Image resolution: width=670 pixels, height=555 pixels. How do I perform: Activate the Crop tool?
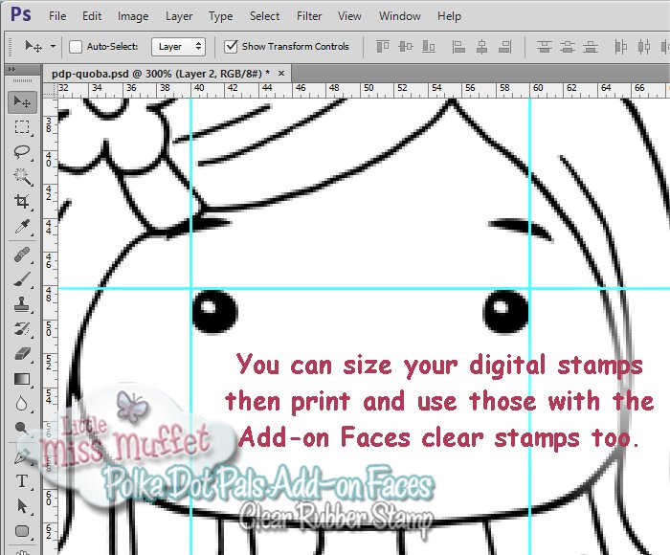22,202
